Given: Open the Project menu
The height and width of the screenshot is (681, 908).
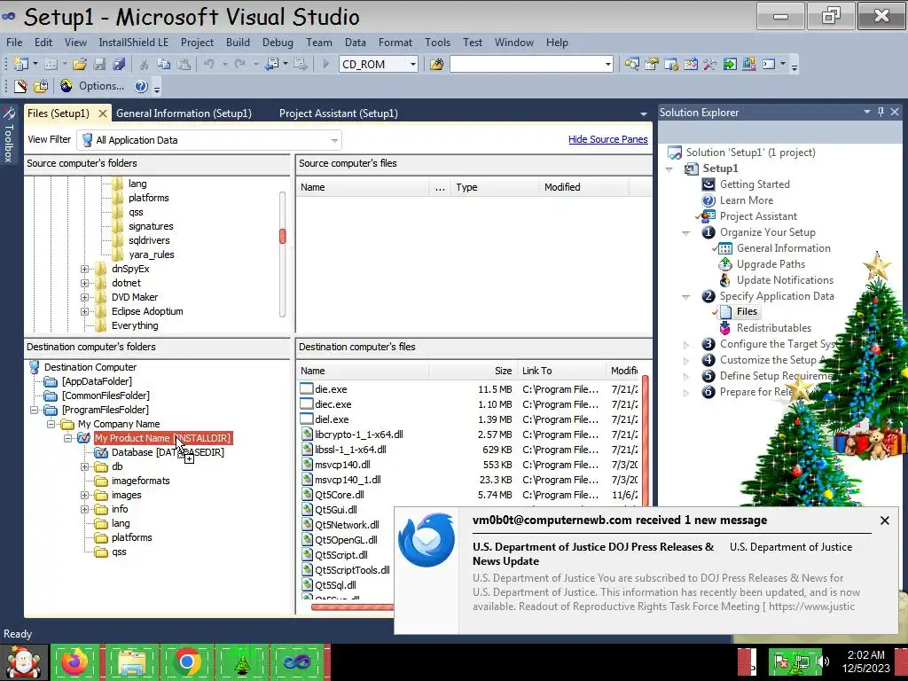Looking at the screenshot, I should 197,43.
